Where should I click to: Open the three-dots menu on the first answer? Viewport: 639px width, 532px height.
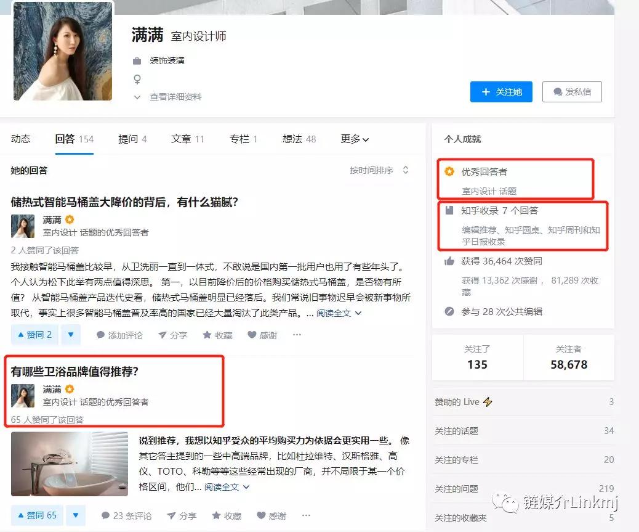(x=297, y=335)
